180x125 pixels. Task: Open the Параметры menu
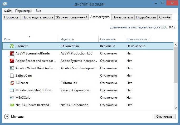24,11
